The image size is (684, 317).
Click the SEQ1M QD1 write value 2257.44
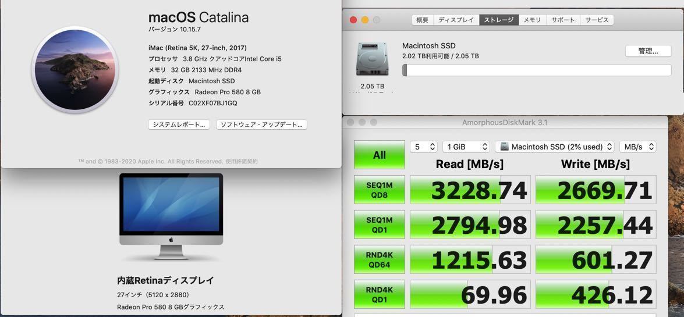(596, 225)
